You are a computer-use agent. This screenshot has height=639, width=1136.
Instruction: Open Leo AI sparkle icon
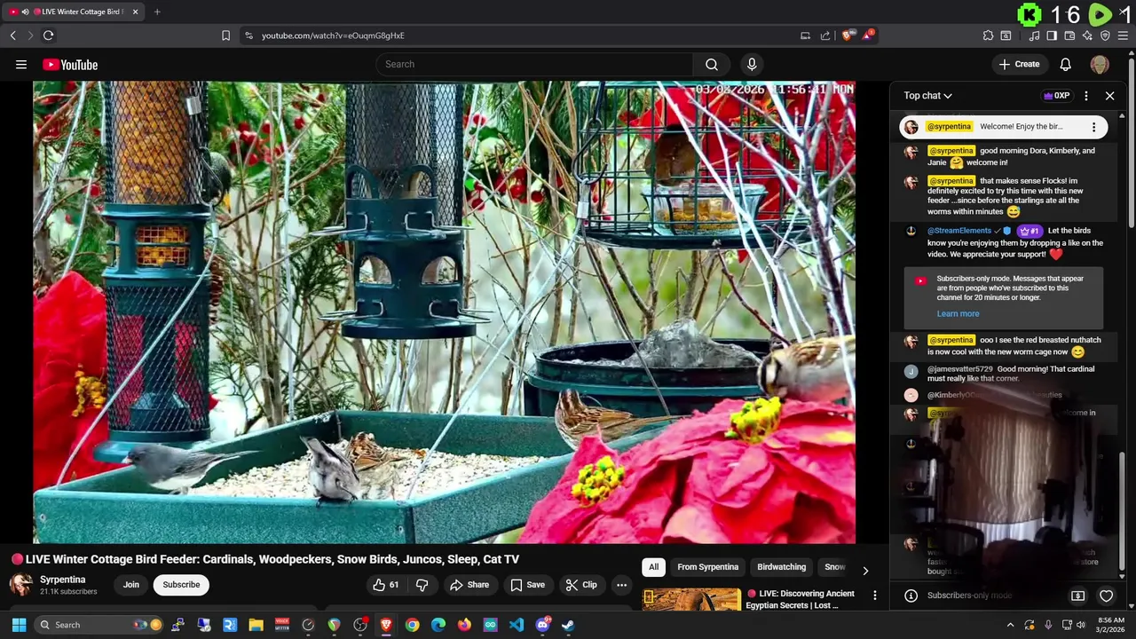point(1087,35)
